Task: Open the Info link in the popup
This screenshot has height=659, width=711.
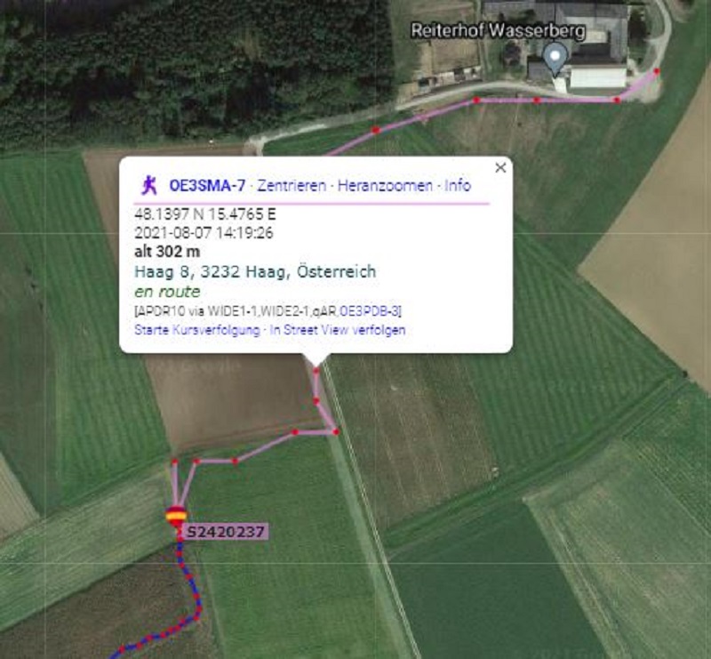Action: click(458, 186)
